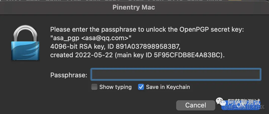This screenshot has width=269, height=114.
Task: Enable the Show typing checkbox
Action: click(94, 87)
